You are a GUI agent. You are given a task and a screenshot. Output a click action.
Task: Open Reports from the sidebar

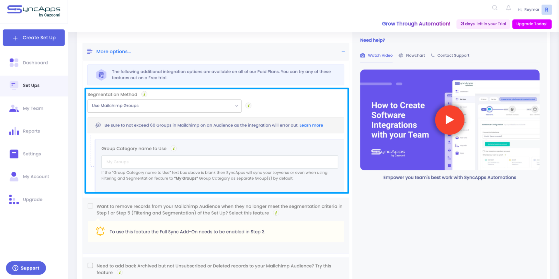(x=34, y=131)
